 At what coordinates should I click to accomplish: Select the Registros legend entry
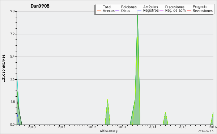[151, 11]
